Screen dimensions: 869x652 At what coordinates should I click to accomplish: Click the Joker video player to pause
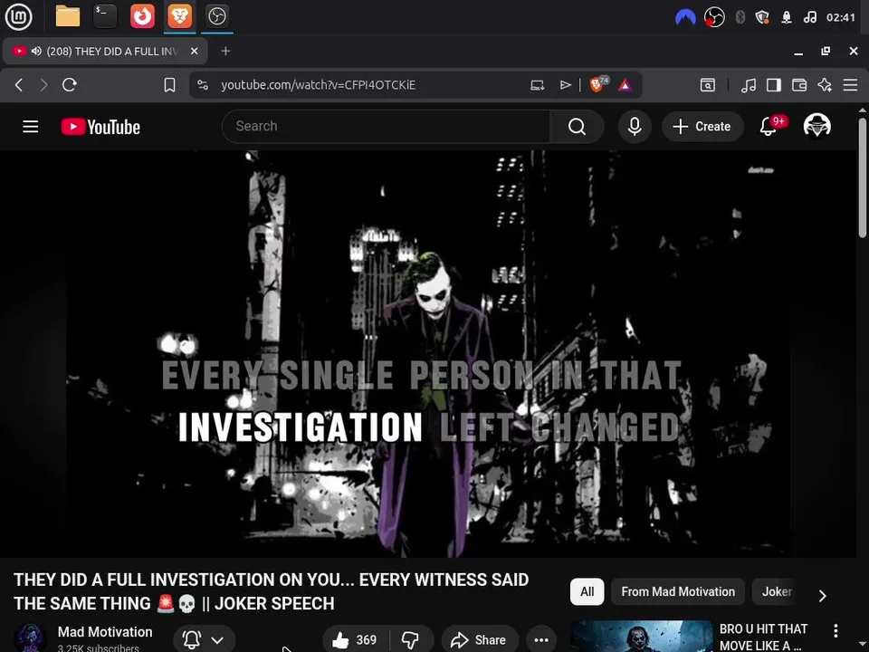point(428,354)
